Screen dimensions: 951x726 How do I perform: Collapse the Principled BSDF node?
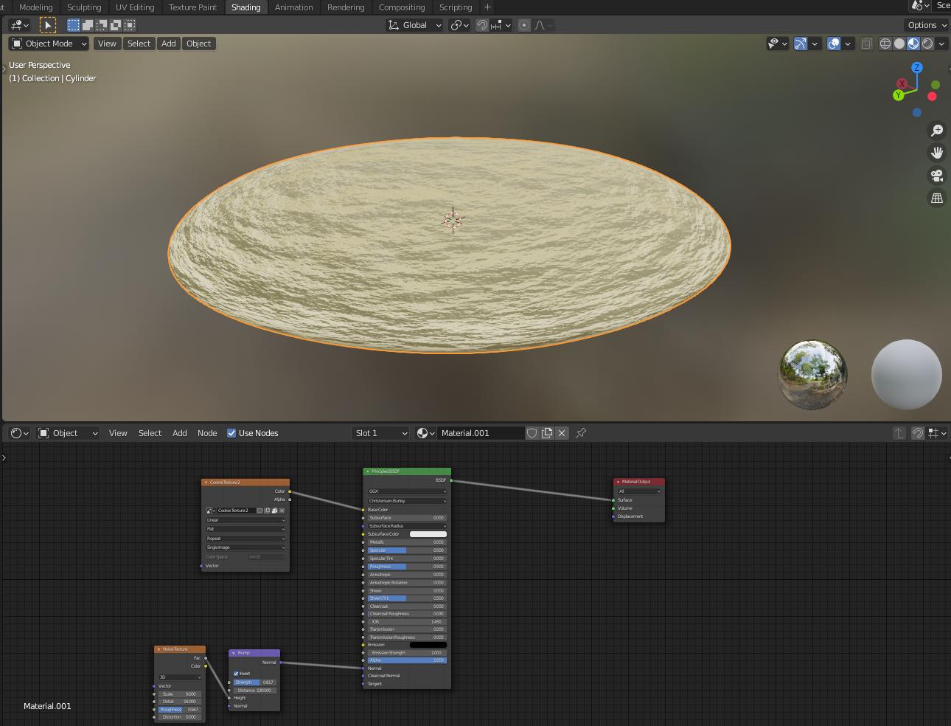click(367, 471)
